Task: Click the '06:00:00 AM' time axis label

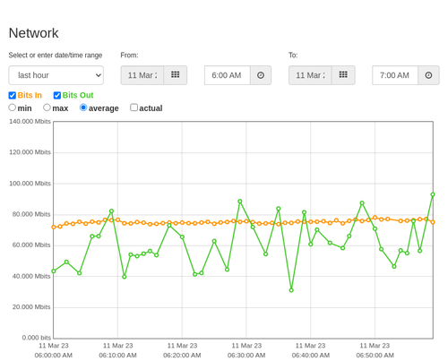Action: [x=54, y=356]
